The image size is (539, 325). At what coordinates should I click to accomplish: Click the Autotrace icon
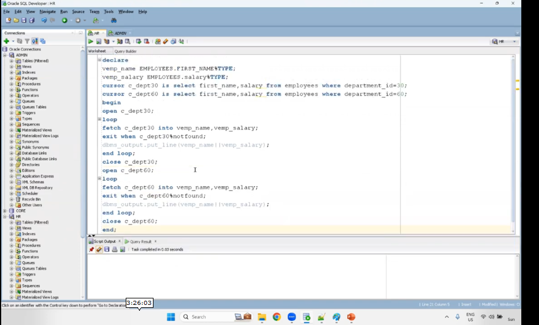[120, 41]
